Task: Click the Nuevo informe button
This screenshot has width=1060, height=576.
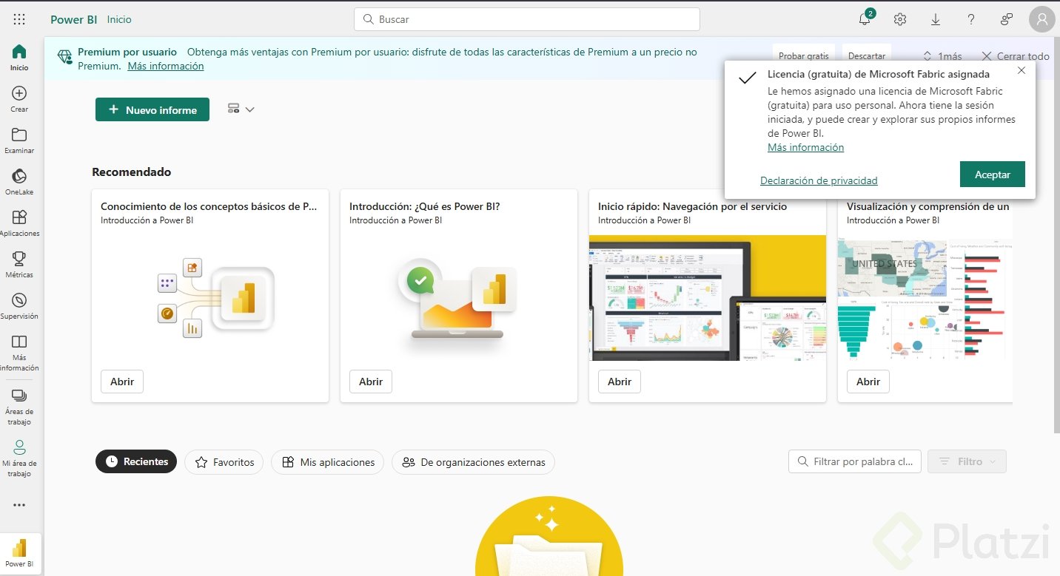Action: coord(152,109)
